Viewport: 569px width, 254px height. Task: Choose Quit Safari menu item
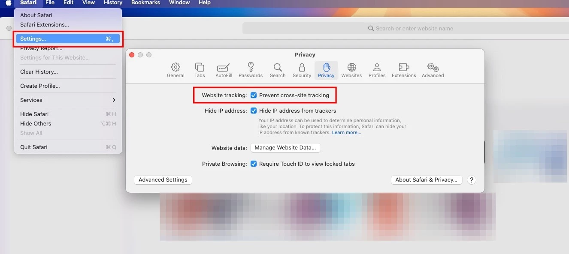point(68,147)
